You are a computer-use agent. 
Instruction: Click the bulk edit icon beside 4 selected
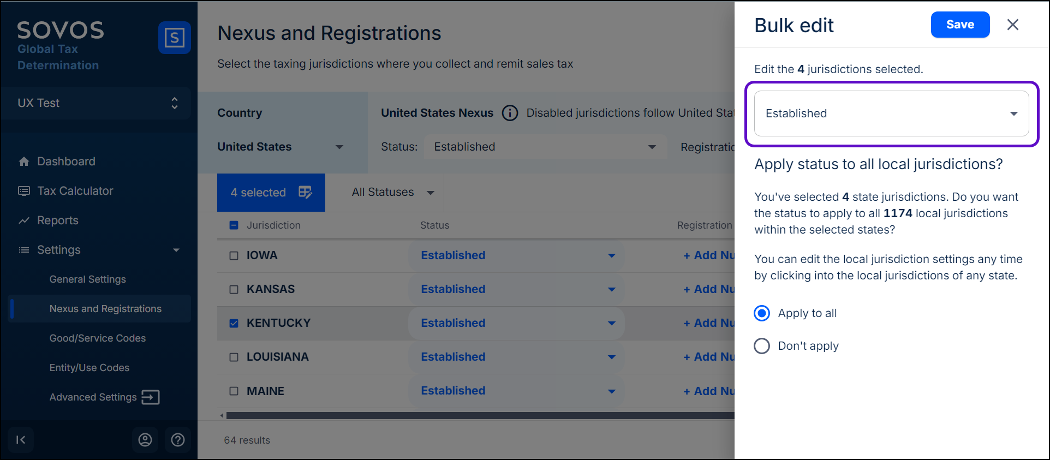point(305,192)
